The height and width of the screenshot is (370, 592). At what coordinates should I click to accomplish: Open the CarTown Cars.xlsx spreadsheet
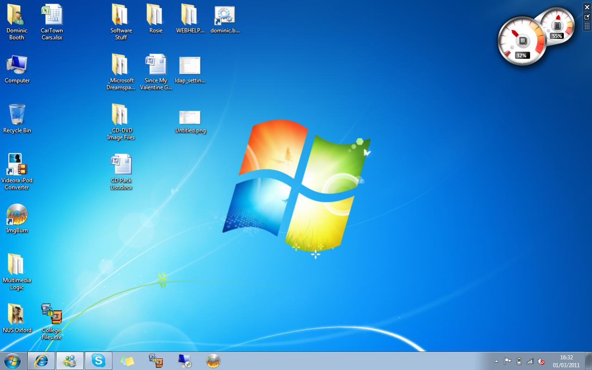pyautogui.click(x=52, y=22)
